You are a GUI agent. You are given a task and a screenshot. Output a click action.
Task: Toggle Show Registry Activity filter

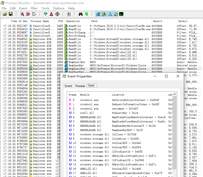[x=98, y=14]
